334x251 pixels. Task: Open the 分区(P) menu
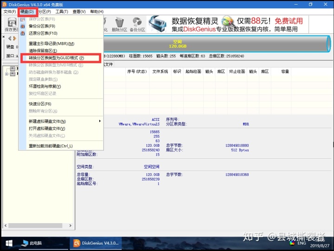[x=45, y=12]
